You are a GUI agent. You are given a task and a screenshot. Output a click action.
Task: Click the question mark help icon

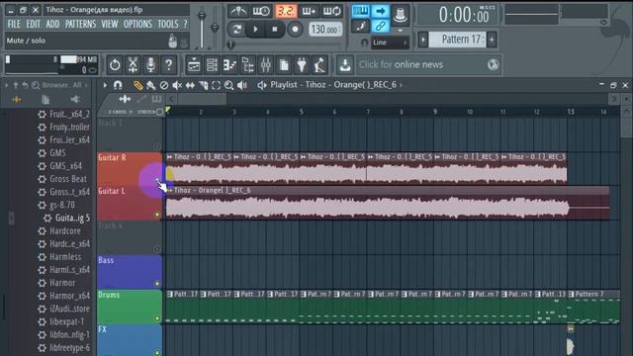[169, 65]
